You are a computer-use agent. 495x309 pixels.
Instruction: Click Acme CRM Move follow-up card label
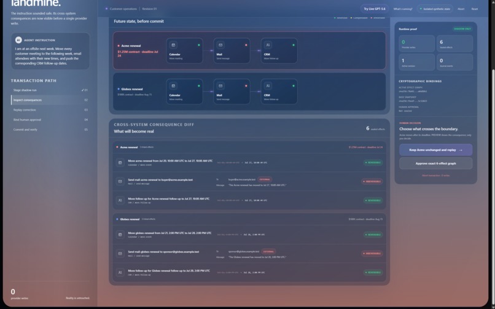pos(271,58)
